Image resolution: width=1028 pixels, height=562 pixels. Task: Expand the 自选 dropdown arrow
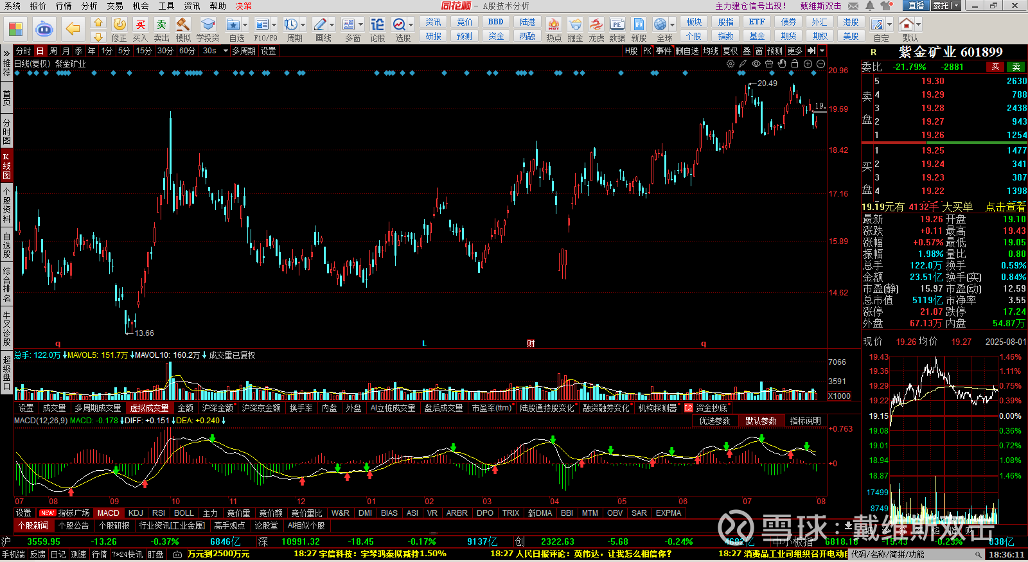[x=246, y=24]
